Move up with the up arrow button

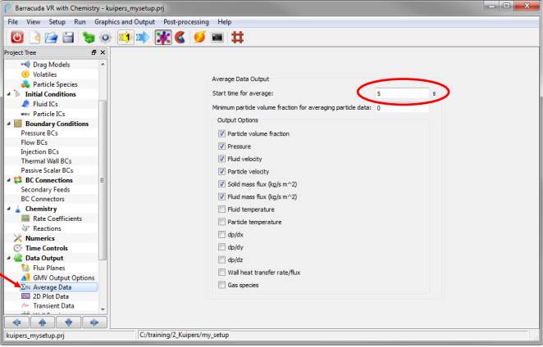point(43,322)
